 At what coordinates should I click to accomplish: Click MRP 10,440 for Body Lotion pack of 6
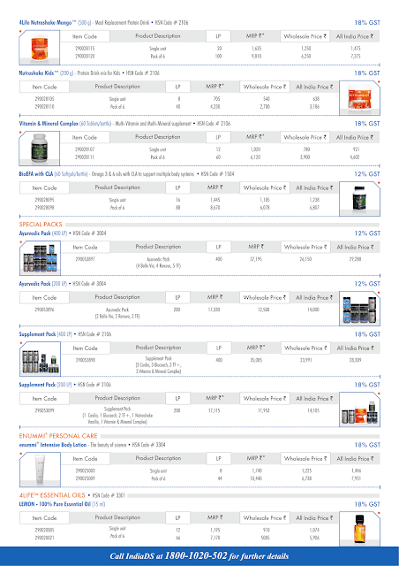(x=256, y=479)
